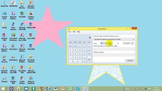
Task: Open the touch keyboard tray icon
Action: (127, 89)
